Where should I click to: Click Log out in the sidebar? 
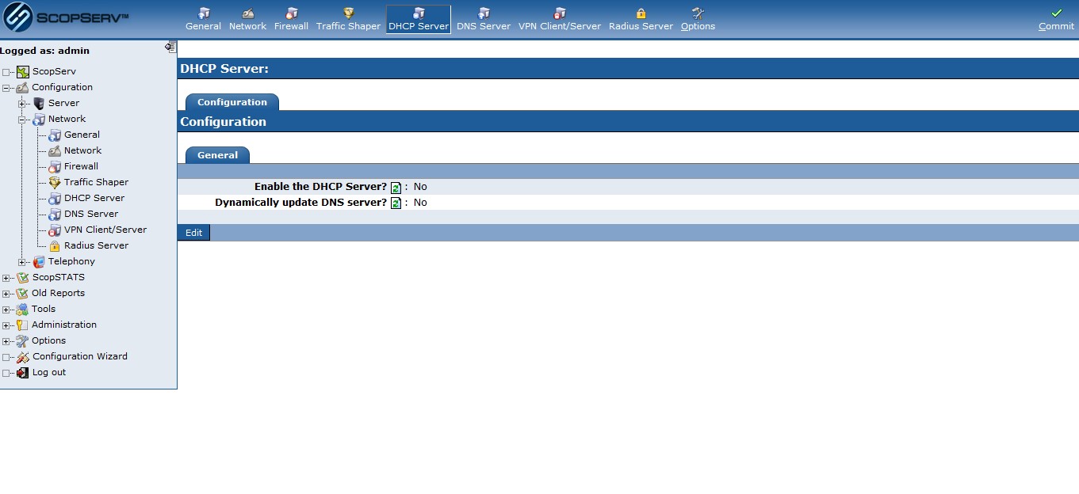coord(48,372)
